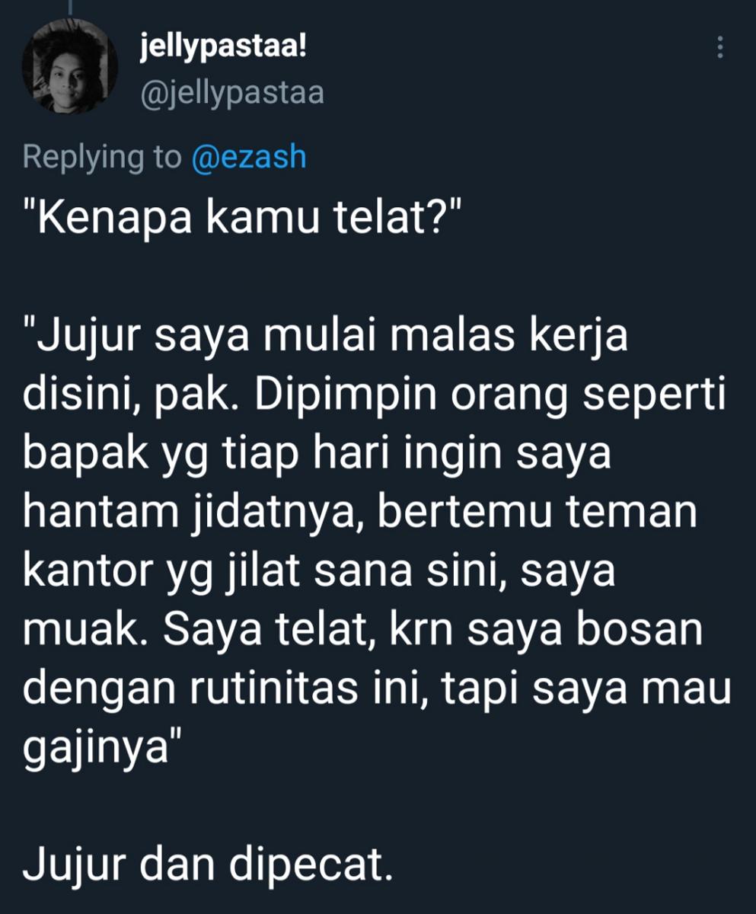Click the @jellypastaa handle

point(232,93)
